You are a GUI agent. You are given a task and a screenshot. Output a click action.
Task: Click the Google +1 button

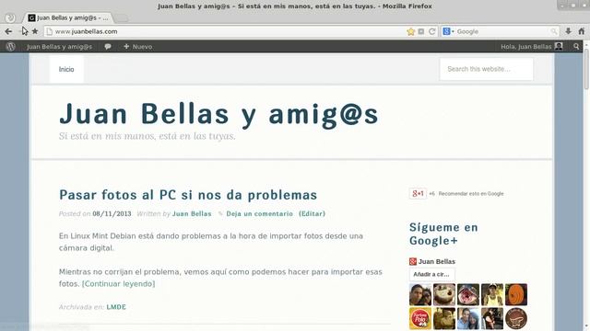coord(418,194)
